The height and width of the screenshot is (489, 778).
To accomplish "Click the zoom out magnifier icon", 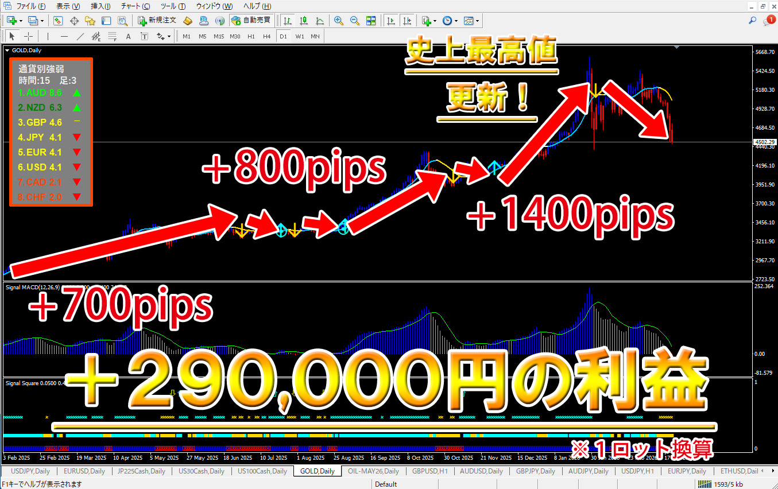I will click(355, 21).
